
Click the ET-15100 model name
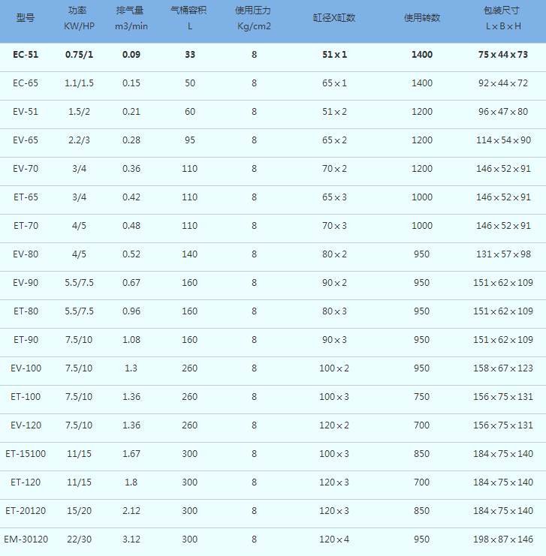tap(26, 454)
